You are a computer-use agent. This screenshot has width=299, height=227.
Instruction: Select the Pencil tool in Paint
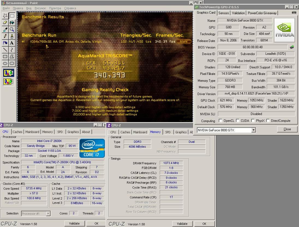[5, 36]
